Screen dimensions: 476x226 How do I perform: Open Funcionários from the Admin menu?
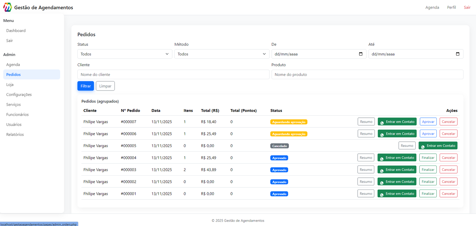pyautogui.click(x=17, y=114)
